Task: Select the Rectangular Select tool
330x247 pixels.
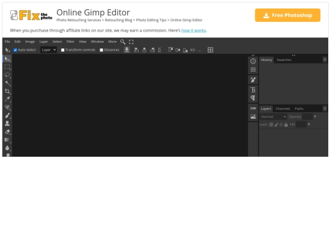Action: pyautogui.click(x=7, y=67)
